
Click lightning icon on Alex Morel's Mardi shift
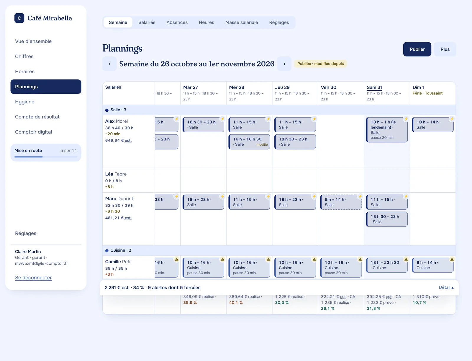click(222, 119)
